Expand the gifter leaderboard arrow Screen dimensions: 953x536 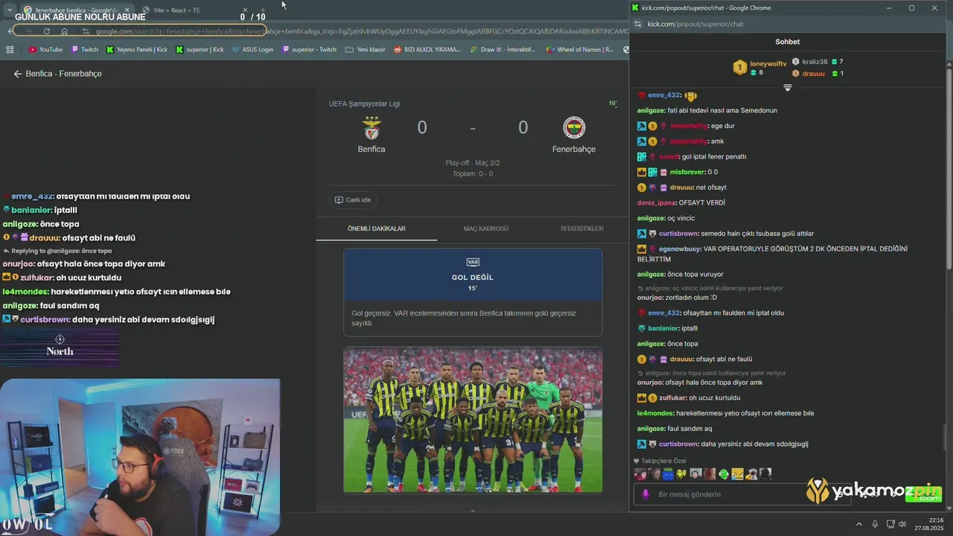click(x=787, y=88)
